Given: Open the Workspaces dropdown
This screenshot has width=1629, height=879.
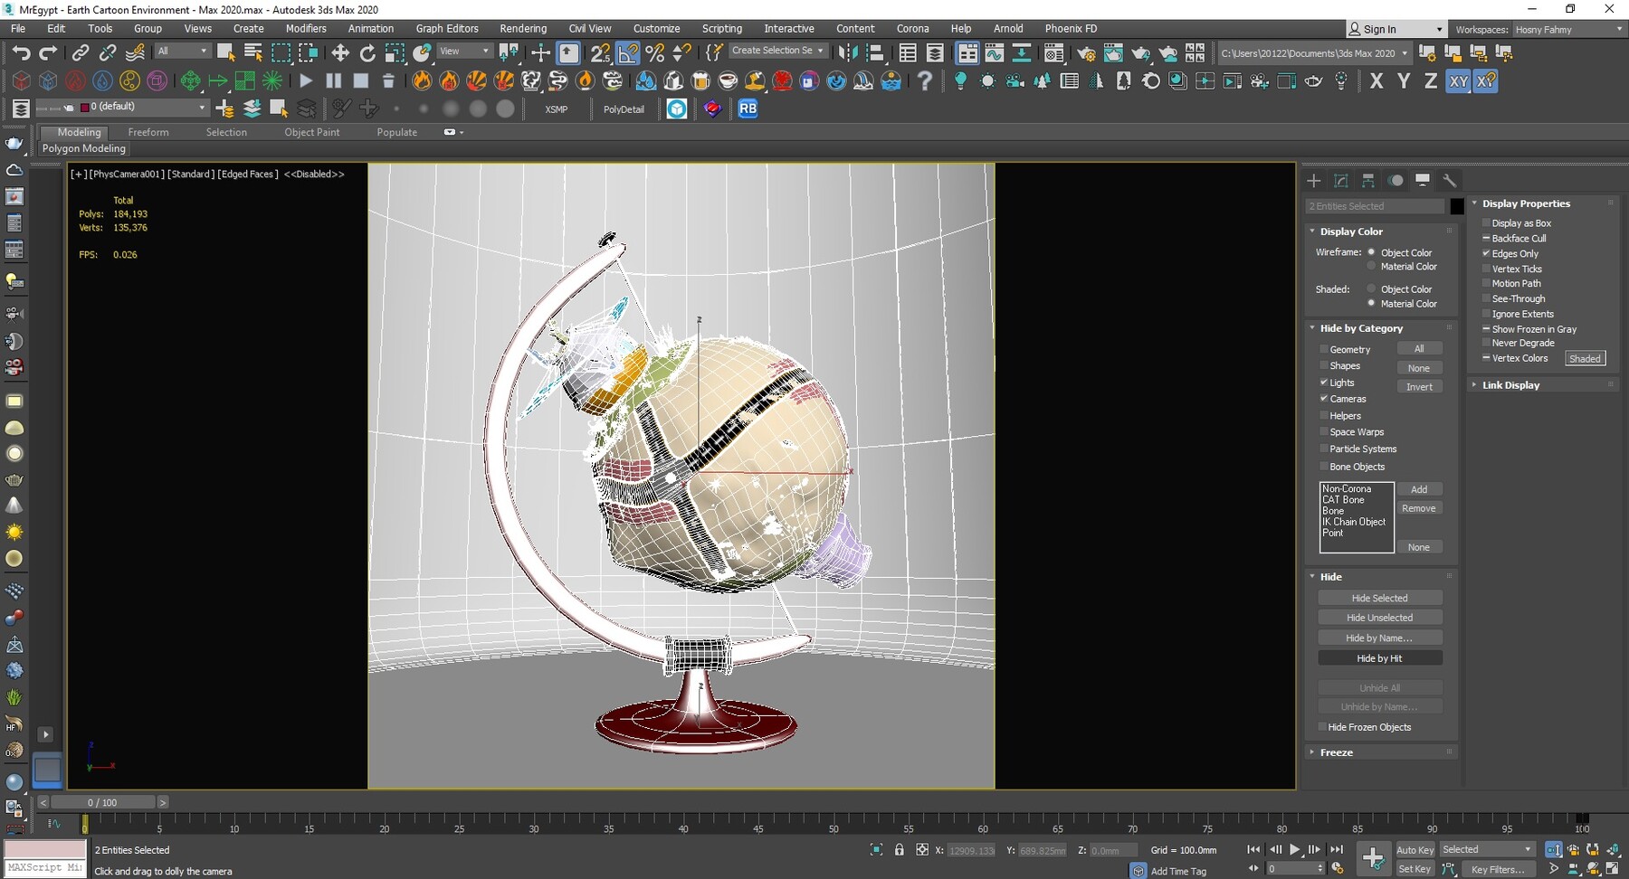Looking at the screenshot, I should pyautogui.click(x=1567, y=29).
